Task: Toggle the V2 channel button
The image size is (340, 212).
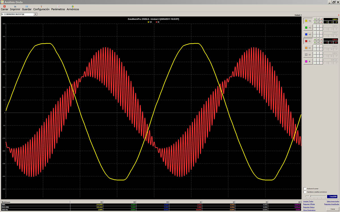Action: (x=308, y=28)
